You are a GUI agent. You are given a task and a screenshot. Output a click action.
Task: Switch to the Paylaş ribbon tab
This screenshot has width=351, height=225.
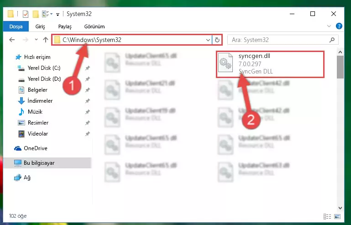coord(65,26)
